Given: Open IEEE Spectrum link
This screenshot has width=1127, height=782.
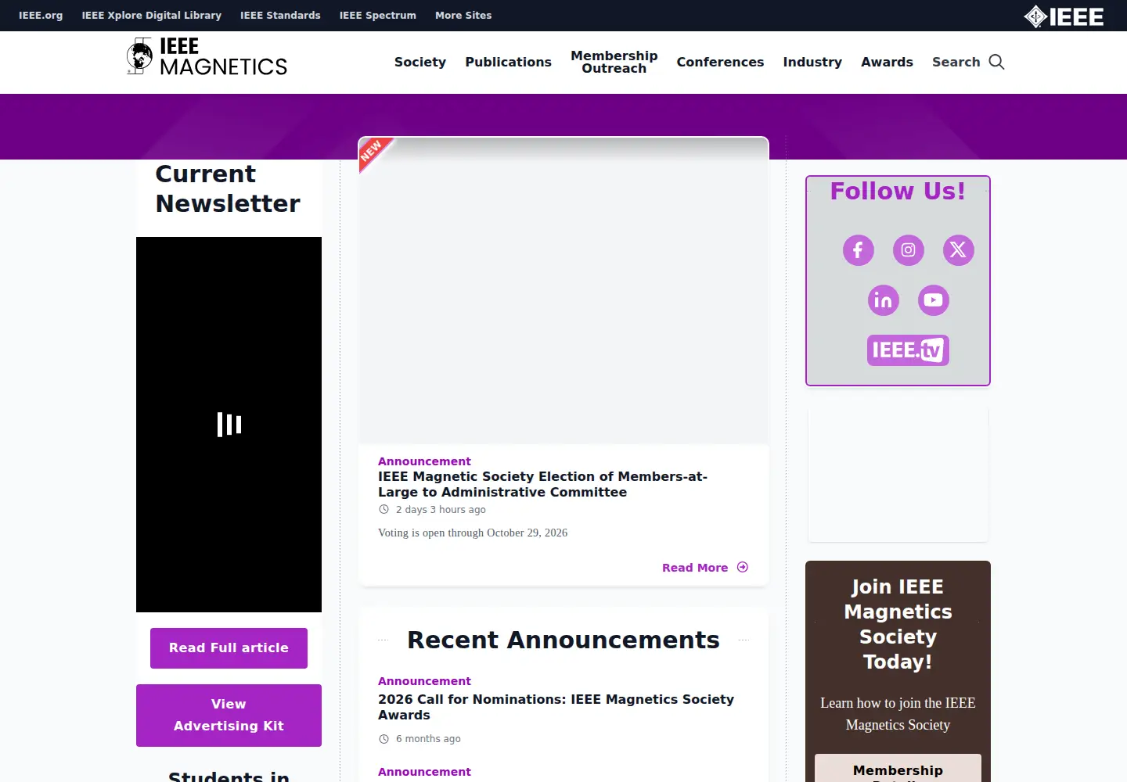Looking at the screenshot, I should [378, 15].
